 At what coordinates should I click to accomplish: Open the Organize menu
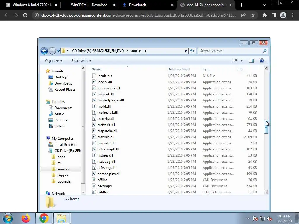pos(54,61)
